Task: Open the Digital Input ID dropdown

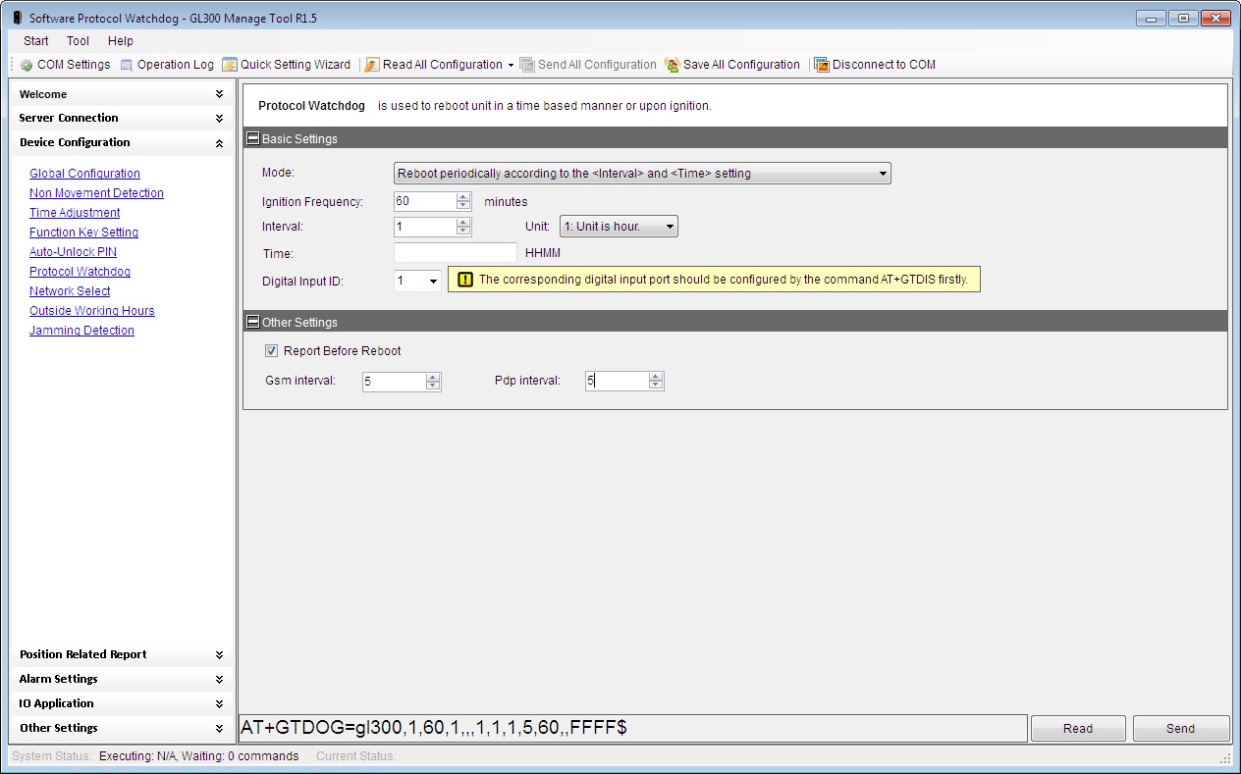Action: [433, 282]
